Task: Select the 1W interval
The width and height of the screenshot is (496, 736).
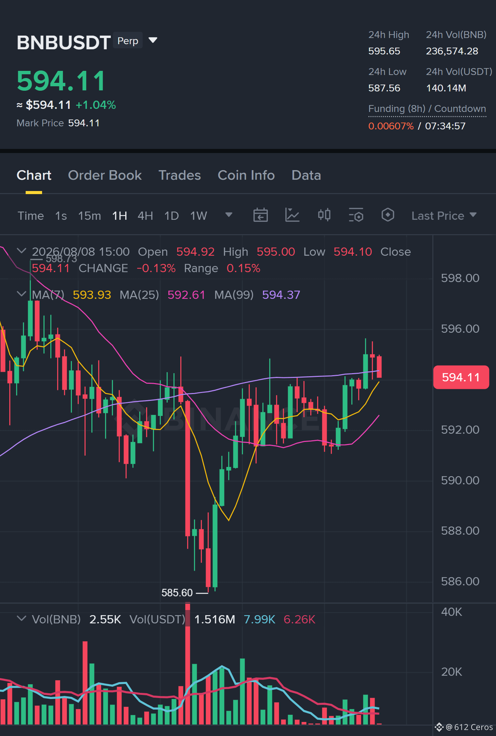Action: (x=198, y=216)
